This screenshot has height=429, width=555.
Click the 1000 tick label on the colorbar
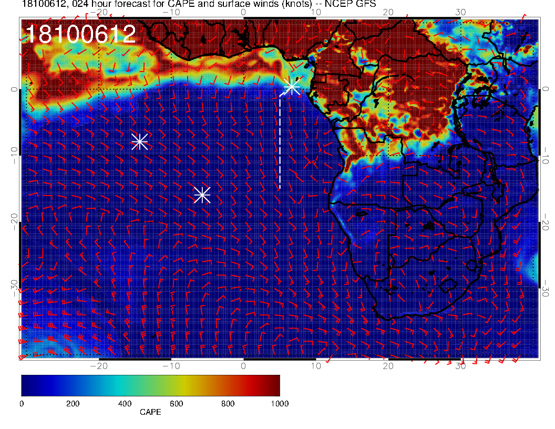click(279, 403)
